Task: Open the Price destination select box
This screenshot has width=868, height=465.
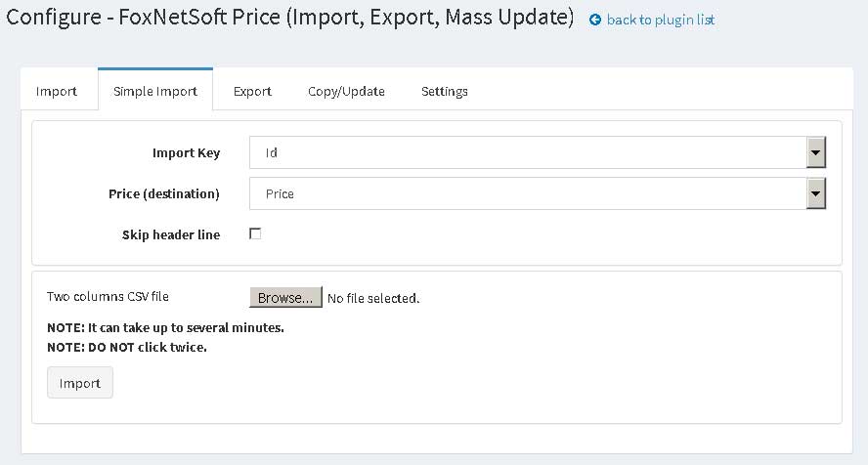Action: coord(537,193)
